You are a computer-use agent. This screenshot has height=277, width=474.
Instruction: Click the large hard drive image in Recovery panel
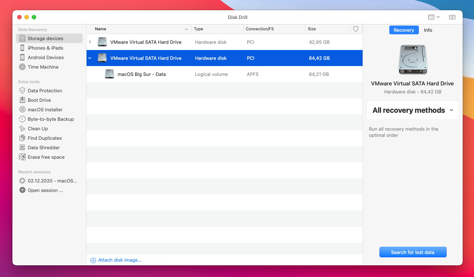point(413,59)
